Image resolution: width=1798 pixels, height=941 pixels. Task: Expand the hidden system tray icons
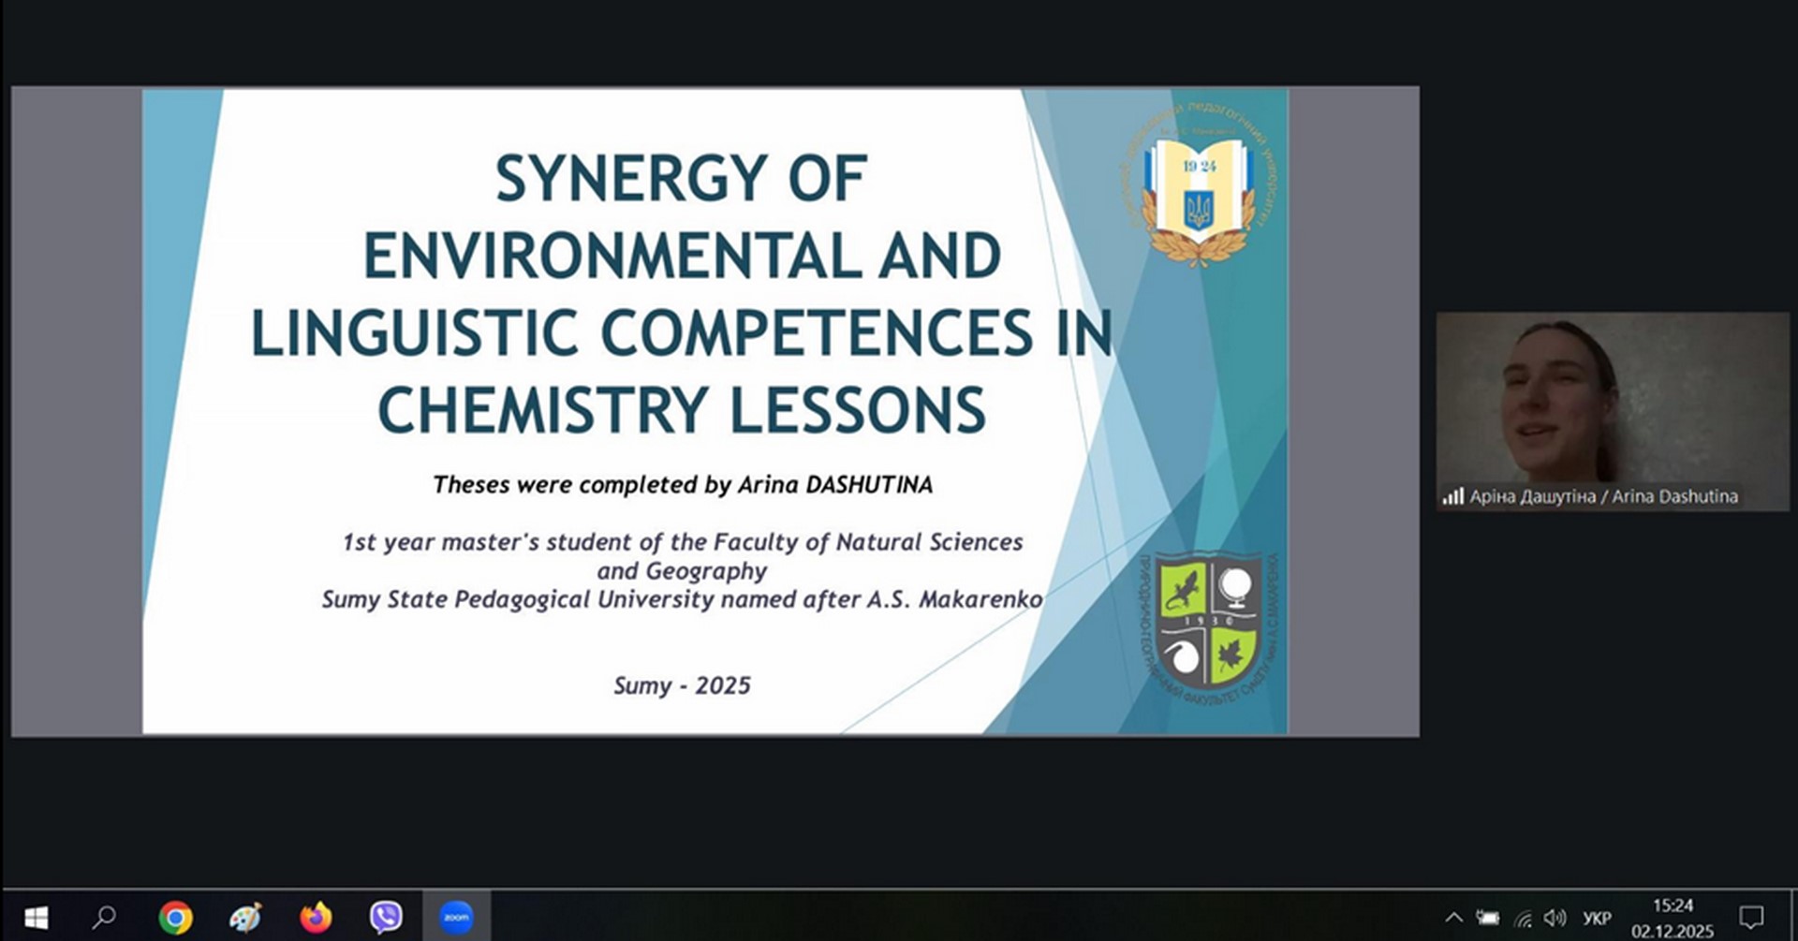pyautogui.click(x=1453, y=918)
